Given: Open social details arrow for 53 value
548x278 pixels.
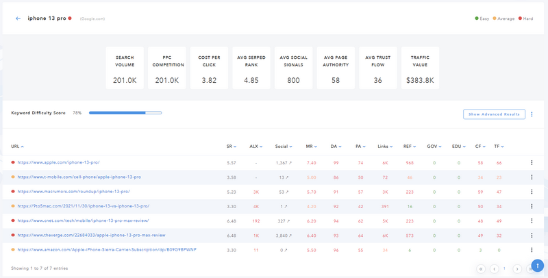Looking at the screenshot, I should [x=287, y=192].
